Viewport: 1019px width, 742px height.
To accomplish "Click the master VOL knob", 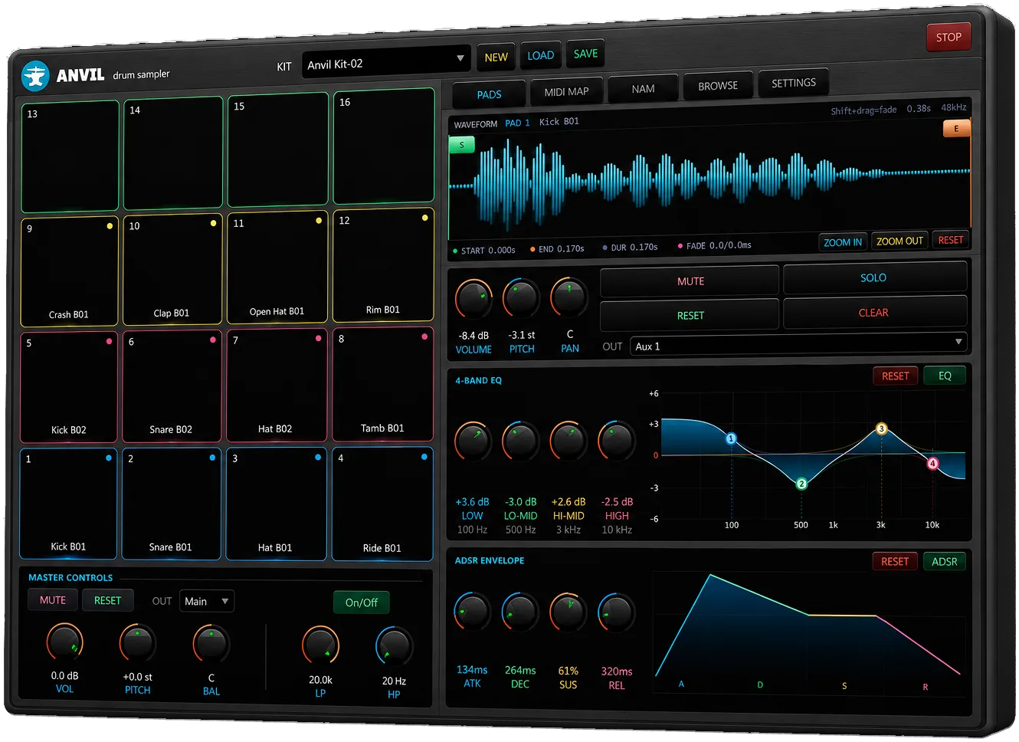I will pos(65,642).
